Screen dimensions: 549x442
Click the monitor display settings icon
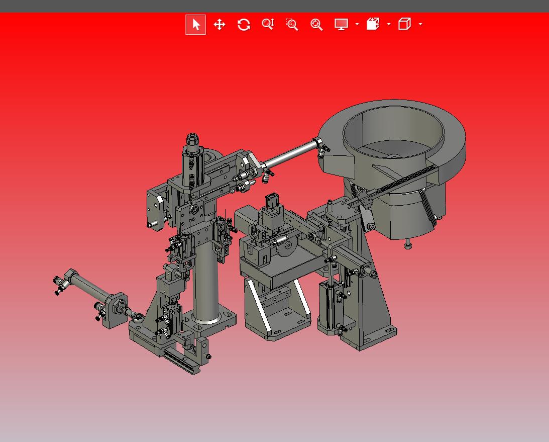click(x=342, y=25)
